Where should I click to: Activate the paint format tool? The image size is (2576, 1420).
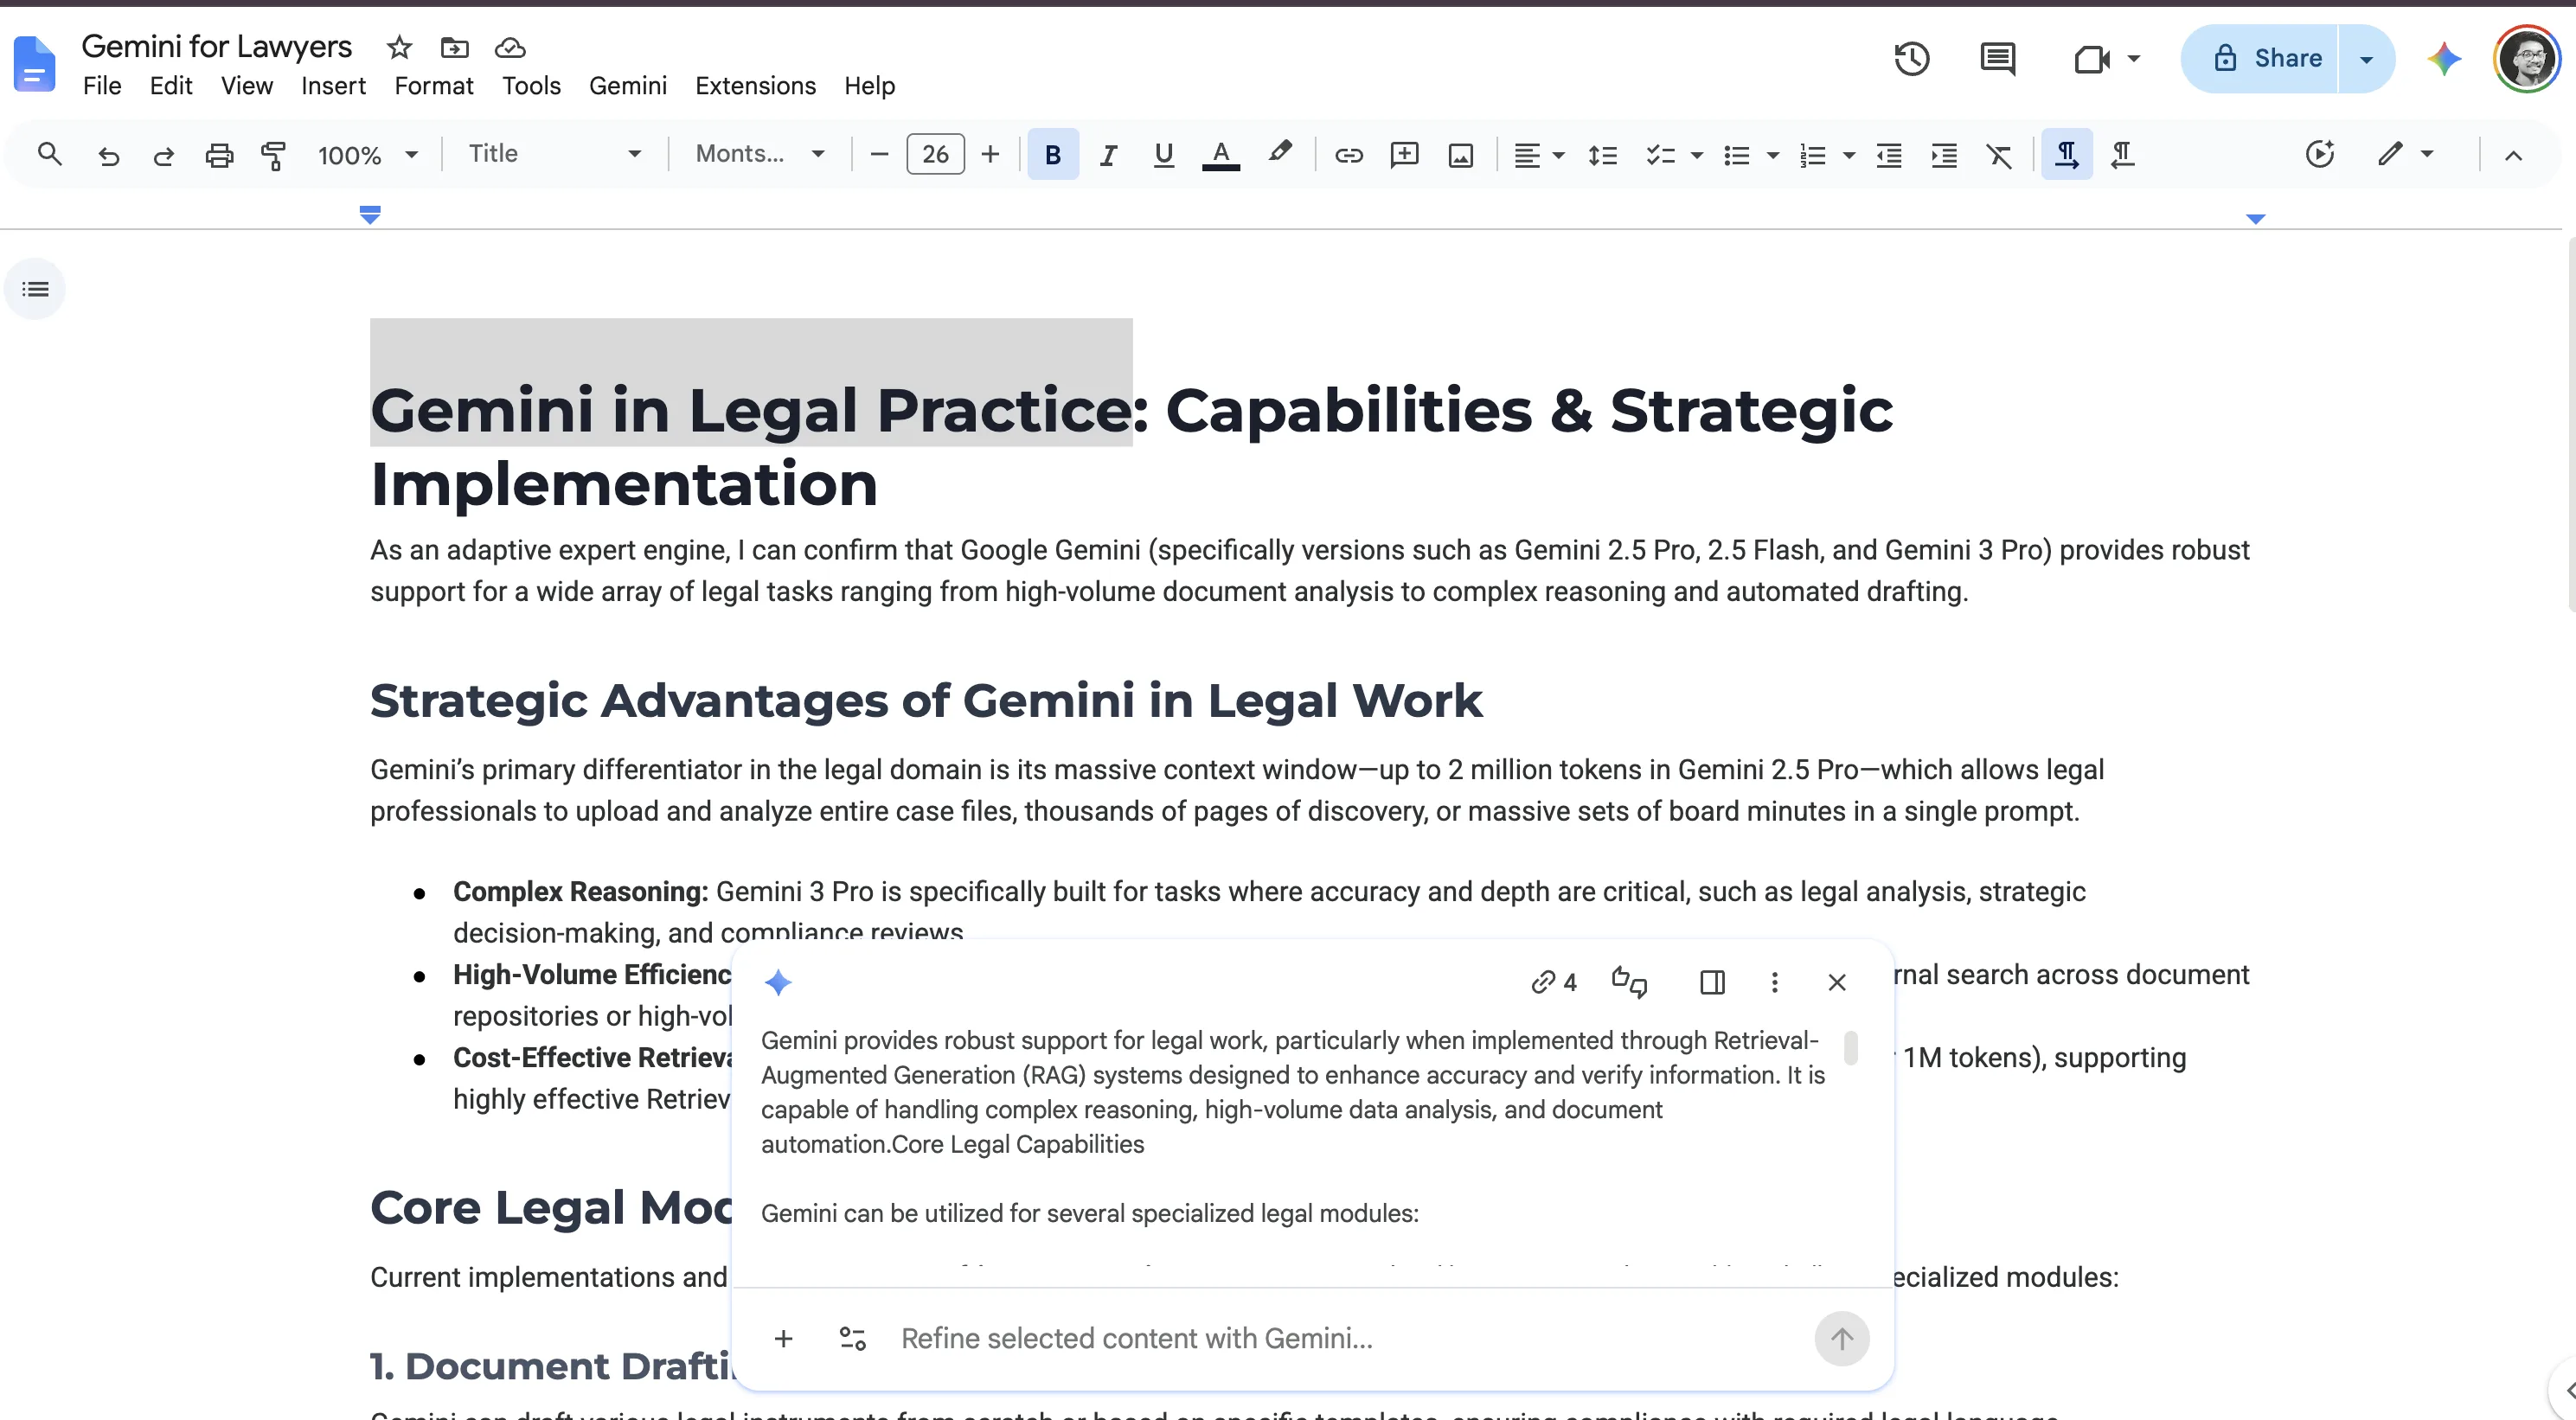[x=273, y=155]
